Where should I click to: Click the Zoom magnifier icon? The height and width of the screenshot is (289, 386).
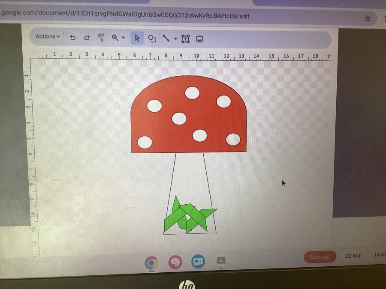pos(115,38)
